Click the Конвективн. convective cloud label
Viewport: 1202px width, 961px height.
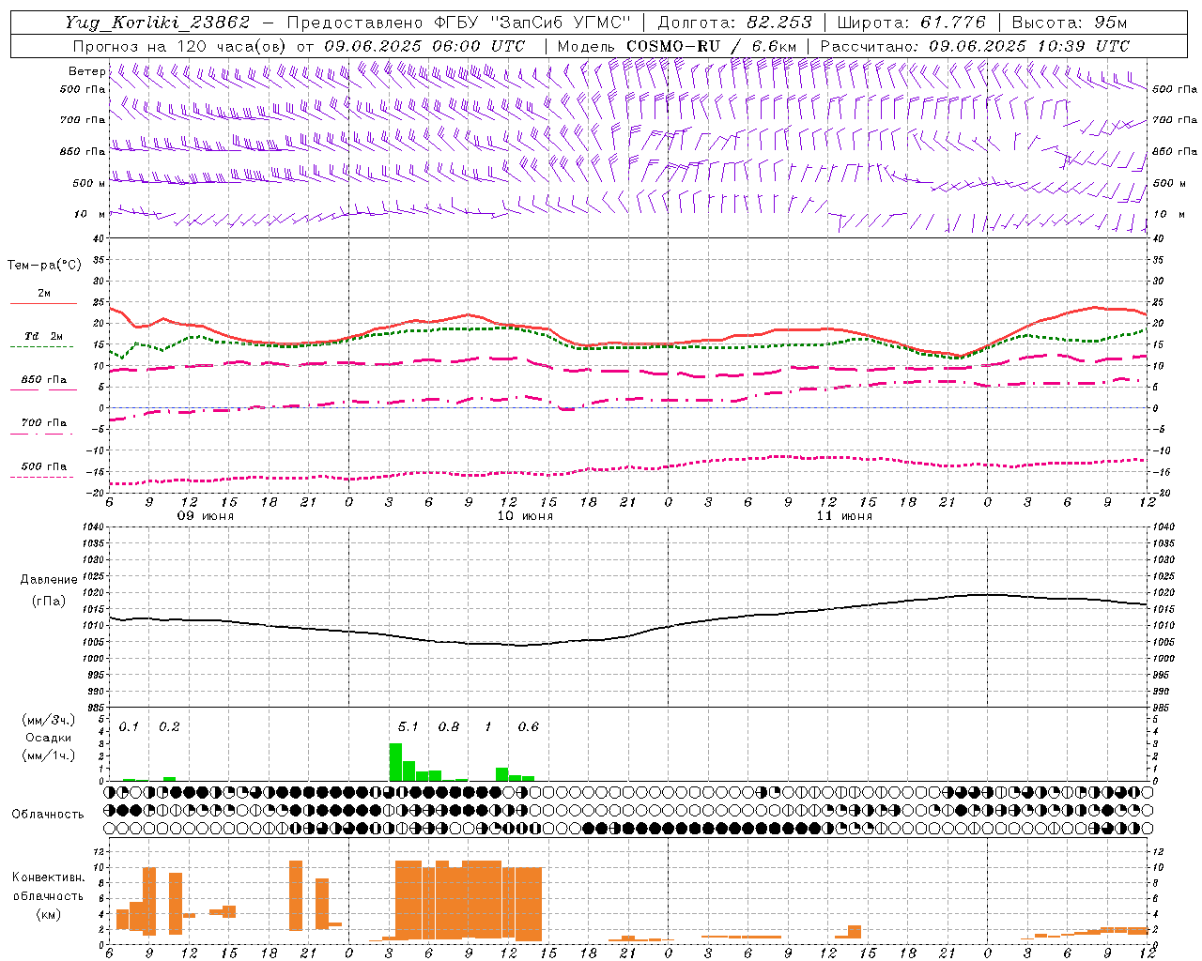[x=48, y=877]
